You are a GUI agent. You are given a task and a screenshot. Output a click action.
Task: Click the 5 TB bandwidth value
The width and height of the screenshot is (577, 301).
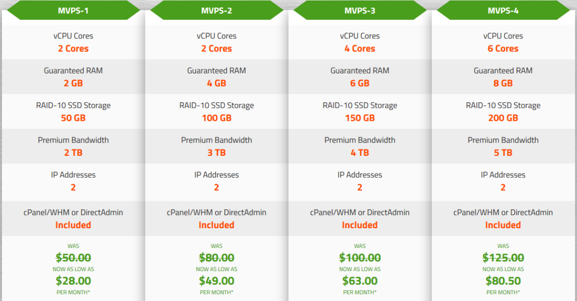[503, 153]
